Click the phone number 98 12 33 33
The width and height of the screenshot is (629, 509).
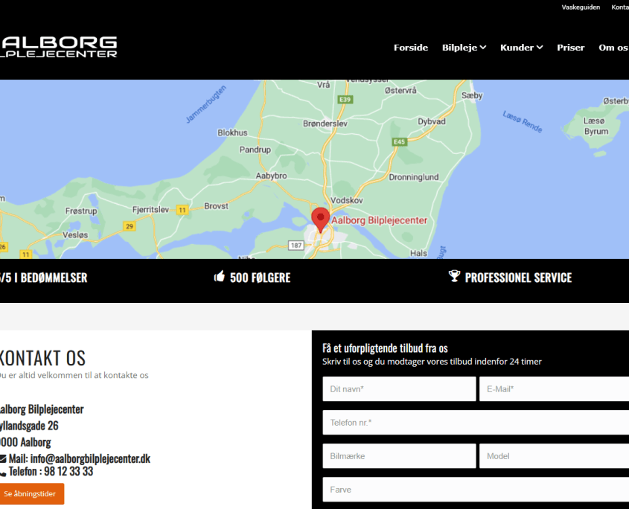(68, 471)
